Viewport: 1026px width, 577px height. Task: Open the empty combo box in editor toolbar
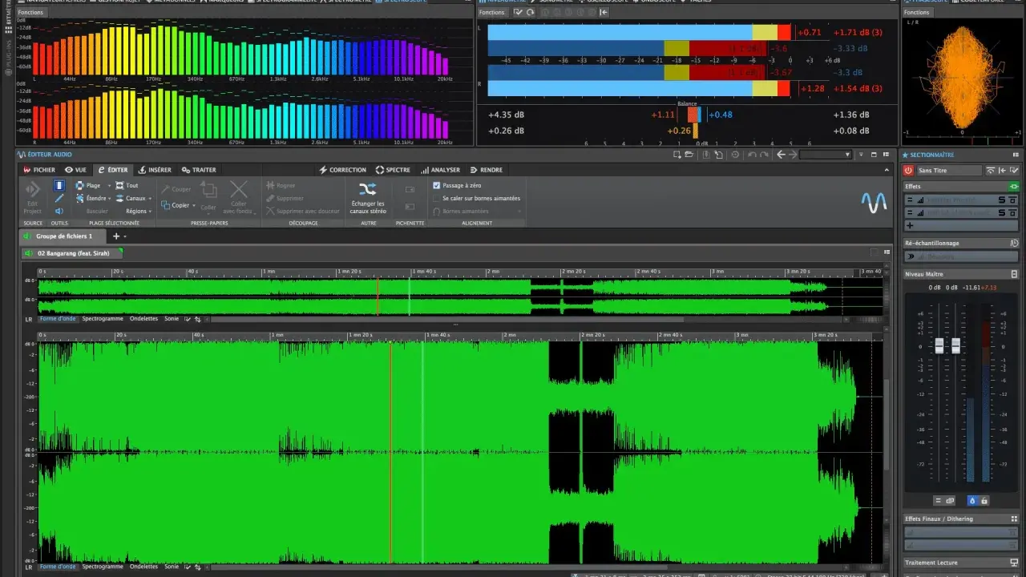click(826, 155)
